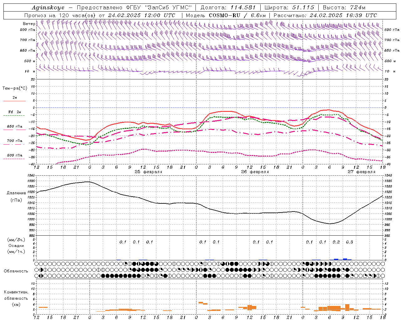
Task: Click the tallest orange convective cloud bar under "0.3"
Action: 347,307
